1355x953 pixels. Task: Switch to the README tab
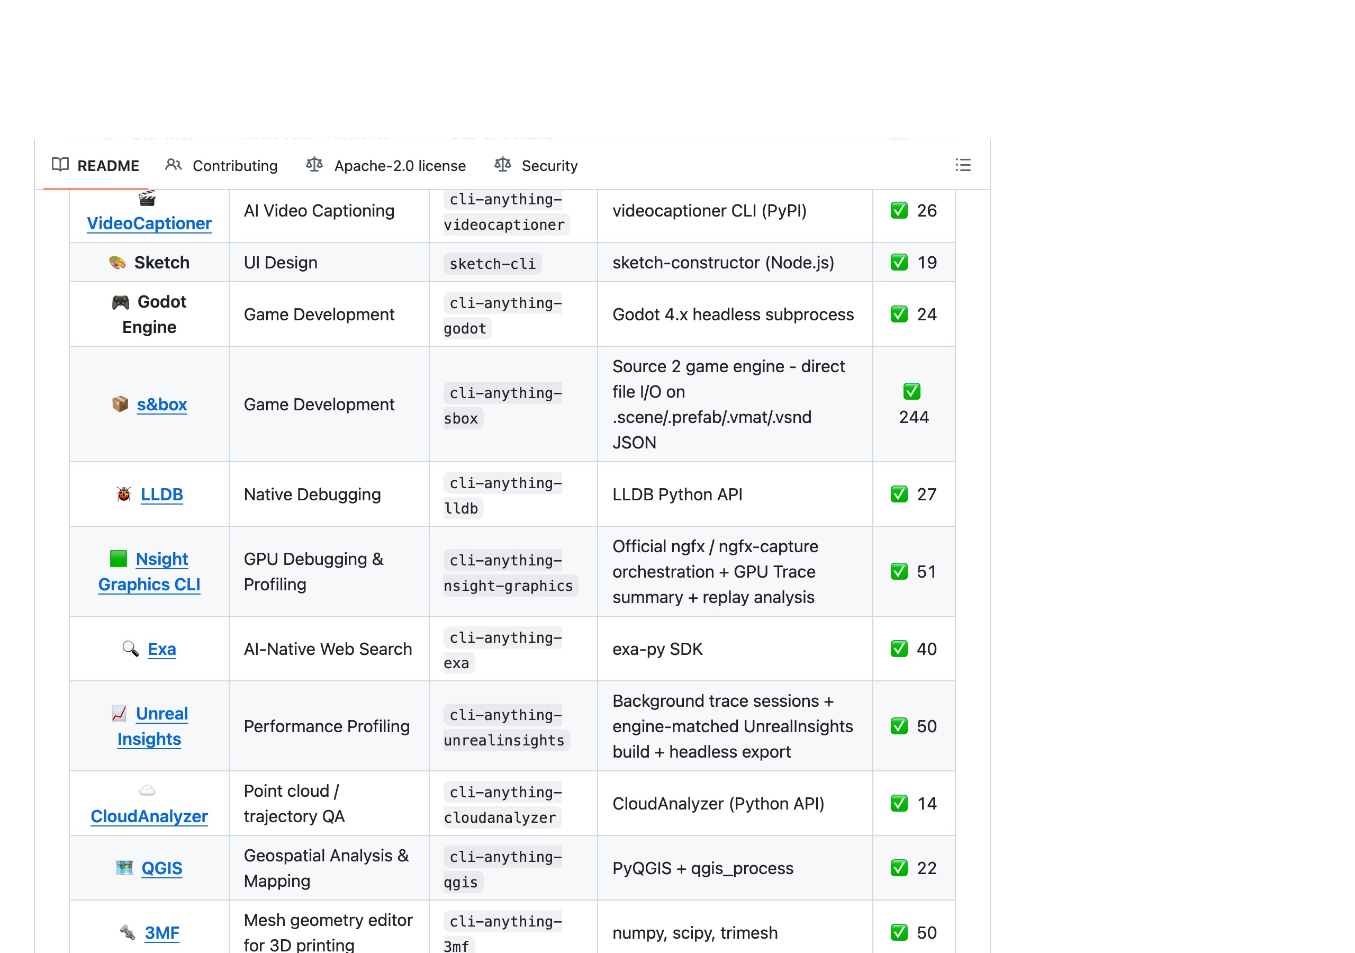96,165
